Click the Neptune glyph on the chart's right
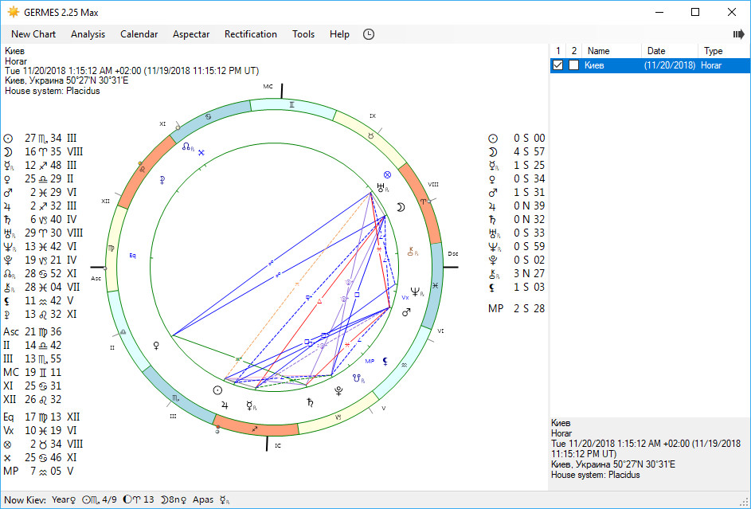 415,292
